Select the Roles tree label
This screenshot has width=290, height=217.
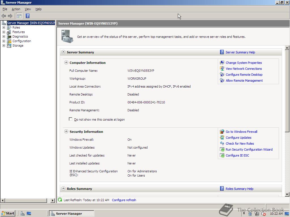pos(16,27)
